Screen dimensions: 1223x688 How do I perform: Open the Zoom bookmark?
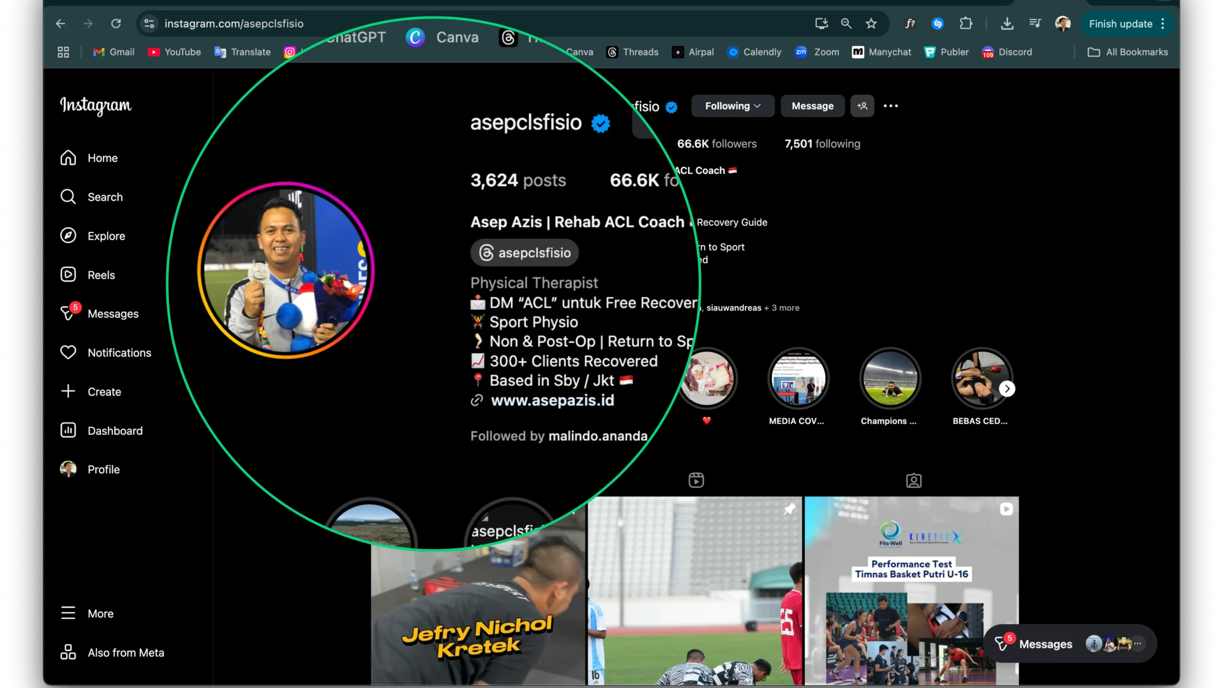pos(817,52)
